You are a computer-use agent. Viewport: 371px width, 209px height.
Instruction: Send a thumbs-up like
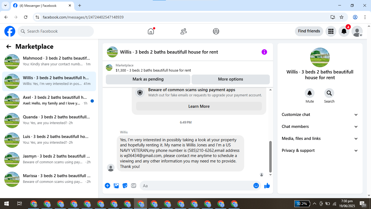pyautogui.click(x=267, y=186)
